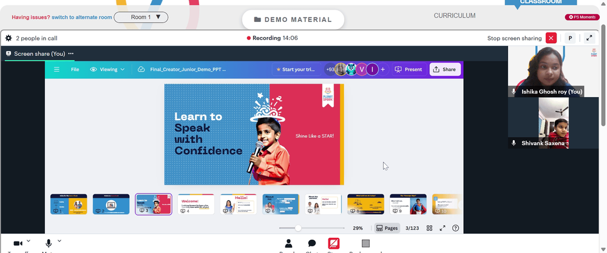Enter Canva fullscreen mode icon
Screen dimensions: 607x253
(443, 228)
